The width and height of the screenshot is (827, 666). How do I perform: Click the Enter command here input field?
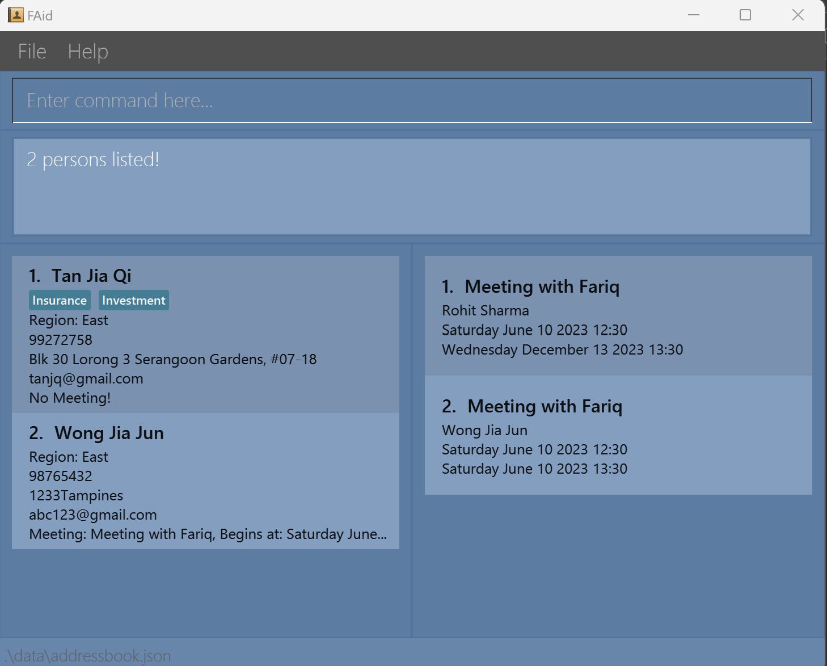coord(412,100)
